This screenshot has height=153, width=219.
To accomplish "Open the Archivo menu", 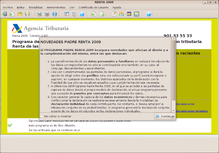I will 8,7.
